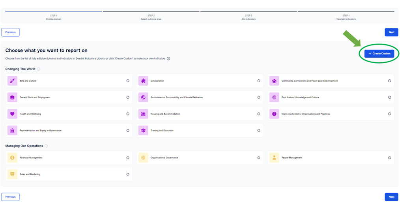Image resolution: width=400 pixels, height=206 pixels.
Task: Click the Community, Connections people icon
Action: click(274, 81)
